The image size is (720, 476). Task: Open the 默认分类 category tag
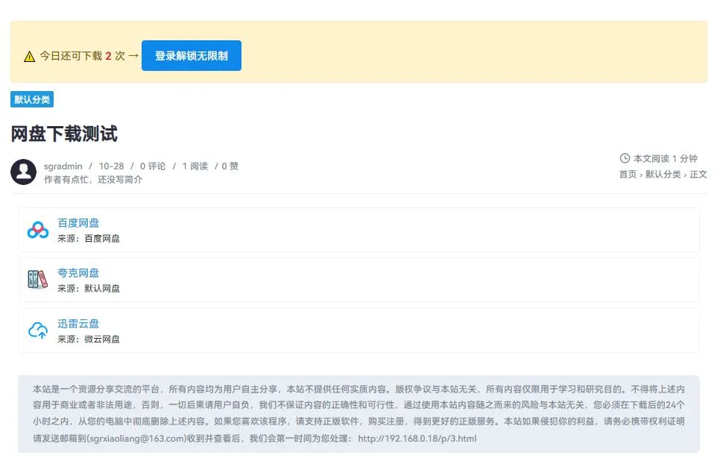32,100
